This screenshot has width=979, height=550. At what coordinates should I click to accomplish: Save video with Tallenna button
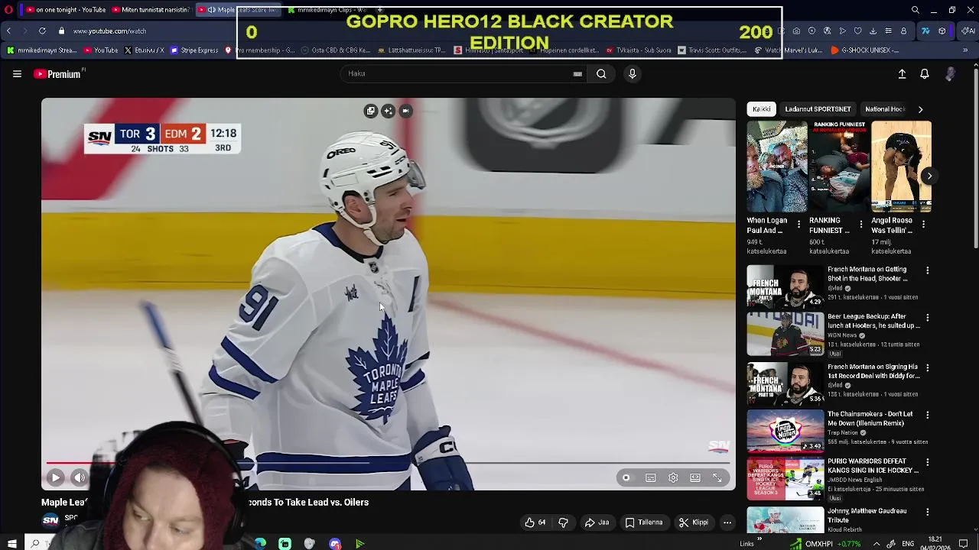[x=644, y=522]
